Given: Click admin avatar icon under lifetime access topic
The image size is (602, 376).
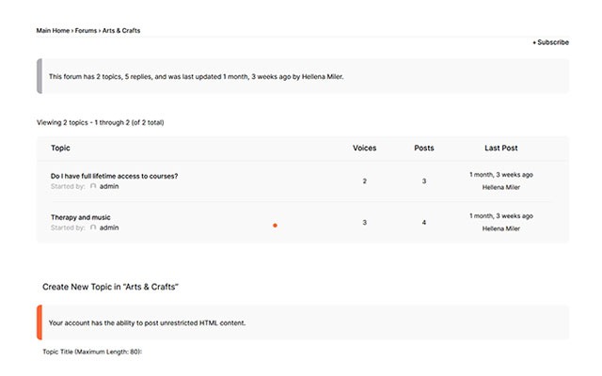Looking at the screenshot, I should click(x=93, y=186).
